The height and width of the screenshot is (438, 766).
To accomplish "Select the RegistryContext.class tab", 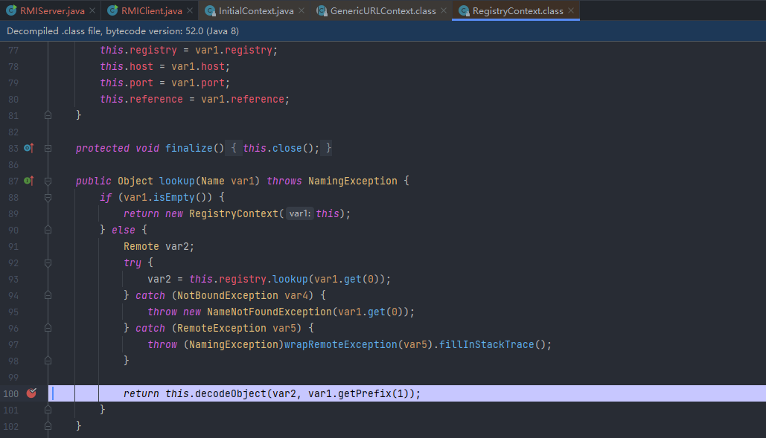I will coord(517,10).
